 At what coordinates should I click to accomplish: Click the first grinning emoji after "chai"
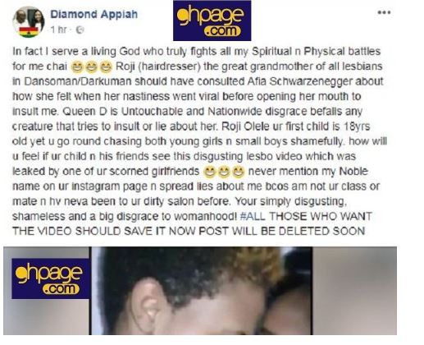(77, 67)
